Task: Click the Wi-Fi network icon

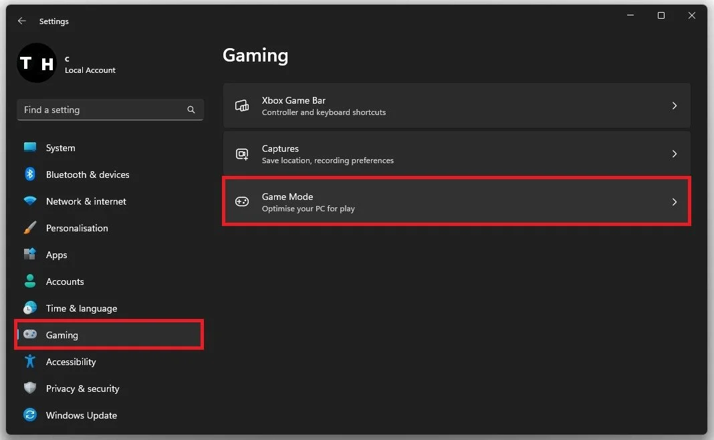Action: 30,201
